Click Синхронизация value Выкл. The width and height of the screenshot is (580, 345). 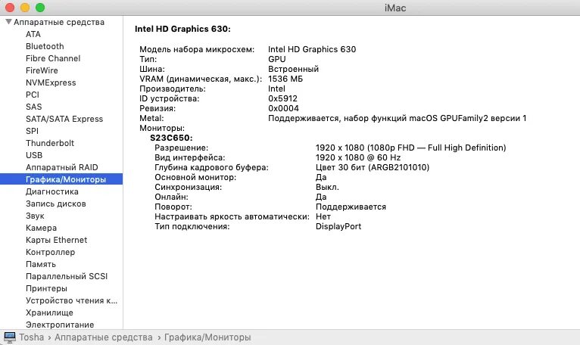click(x=327, y=187)
